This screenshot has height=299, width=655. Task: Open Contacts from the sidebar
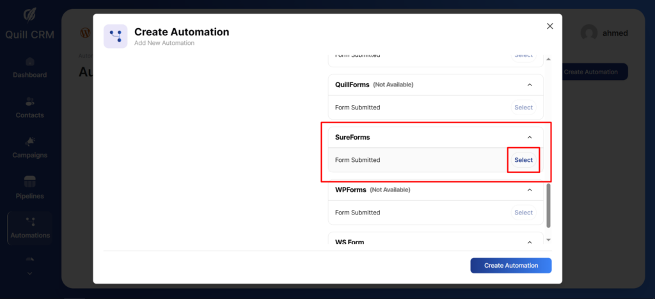(x=29, y=102)
